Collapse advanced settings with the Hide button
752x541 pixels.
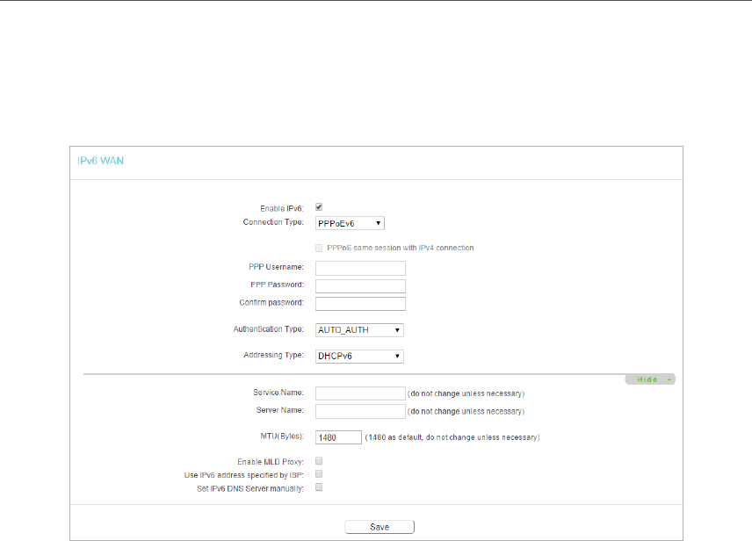pos(650,379)
